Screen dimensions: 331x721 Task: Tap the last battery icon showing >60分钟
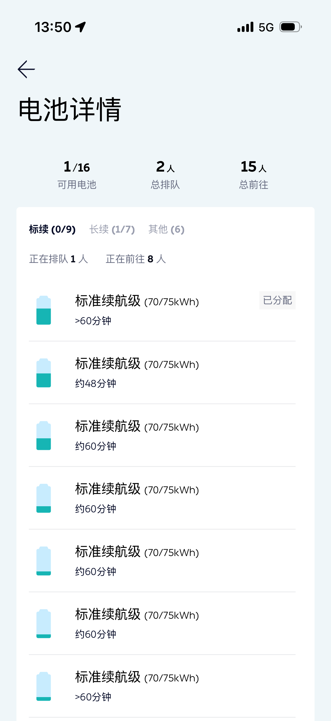[x=44, y=686]
